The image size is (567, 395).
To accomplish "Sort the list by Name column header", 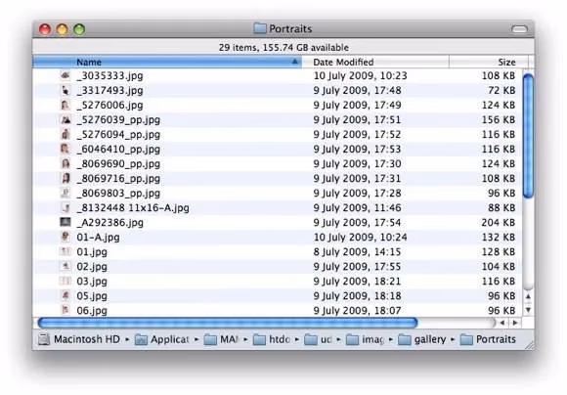I will (167, 62).
